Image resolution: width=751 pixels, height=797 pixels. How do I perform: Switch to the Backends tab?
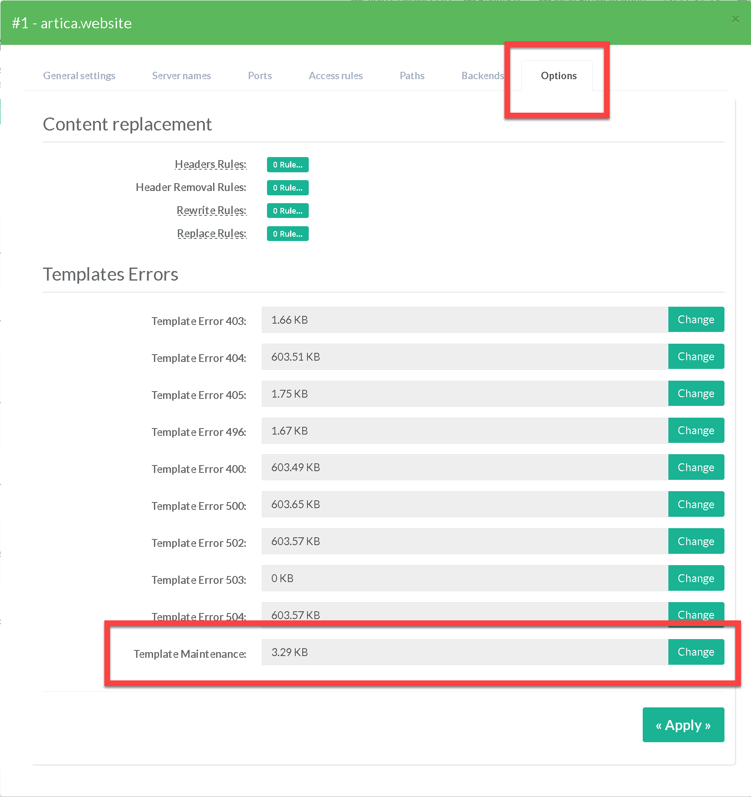482,76
